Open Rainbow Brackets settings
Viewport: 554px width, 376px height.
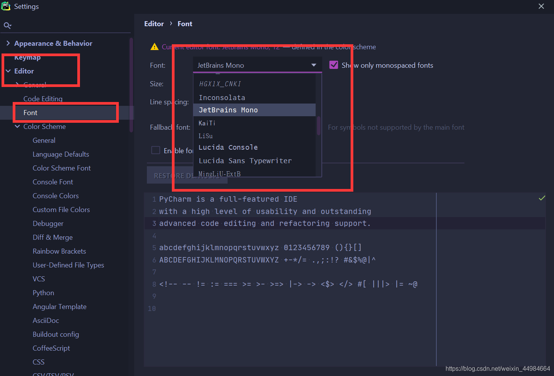tap(59, 251)
